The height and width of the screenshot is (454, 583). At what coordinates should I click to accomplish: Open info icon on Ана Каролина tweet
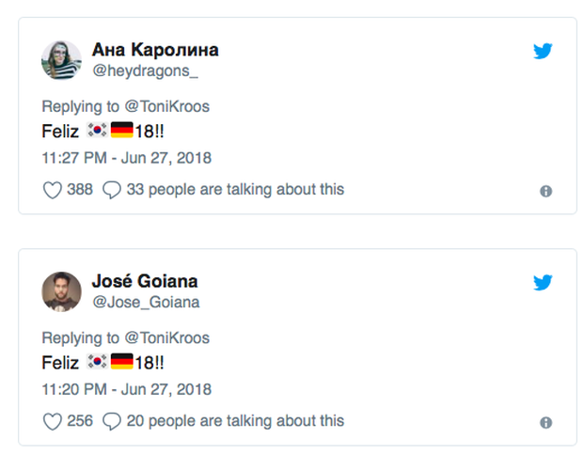coord(545,191)
